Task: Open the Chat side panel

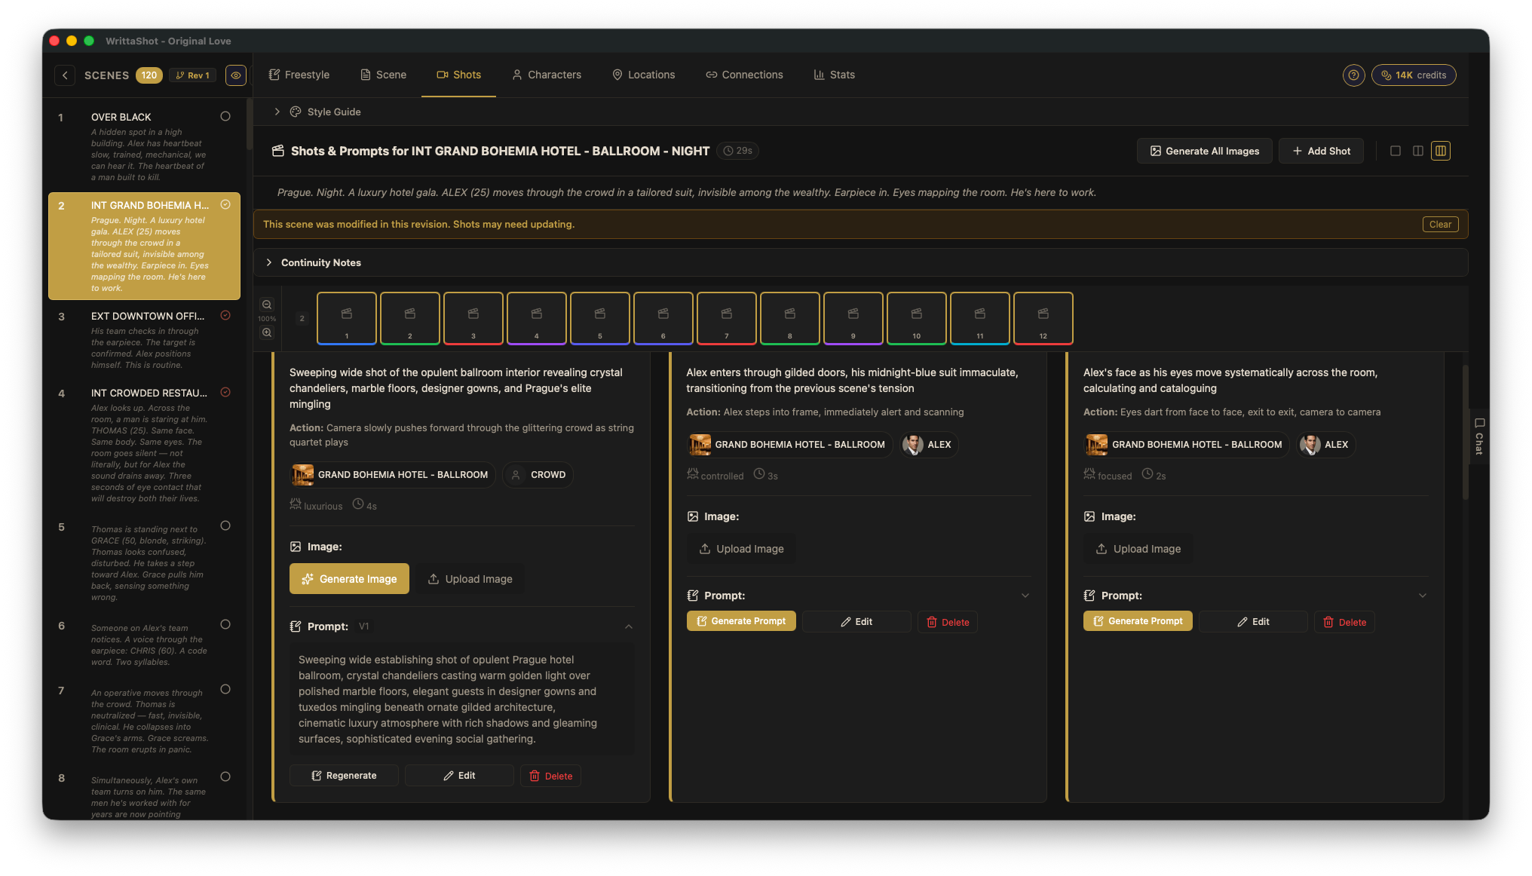Action: (x=1479, y=436)
